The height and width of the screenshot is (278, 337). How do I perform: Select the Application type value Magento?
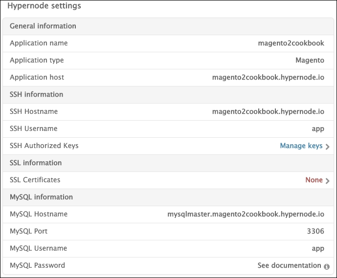coord(310,60)
